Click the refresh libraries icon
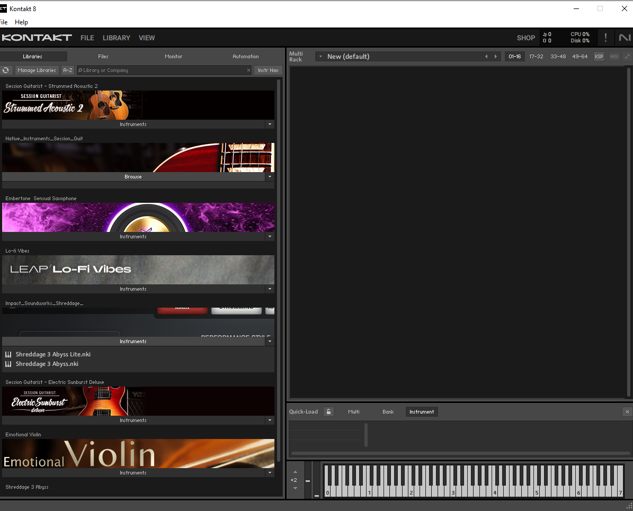This screenshot has height=511, width=633. tap(6, 70)
